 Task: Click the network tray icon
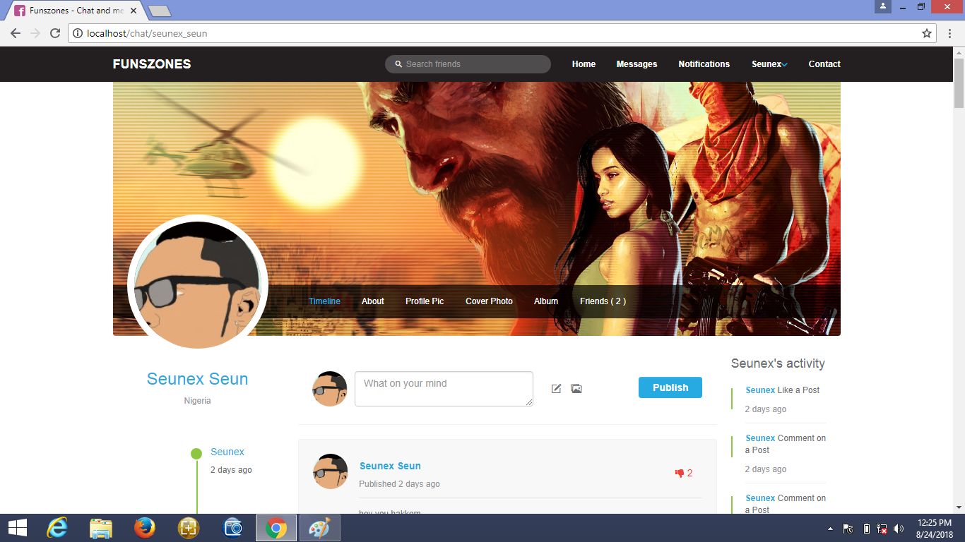pos(882,529)
